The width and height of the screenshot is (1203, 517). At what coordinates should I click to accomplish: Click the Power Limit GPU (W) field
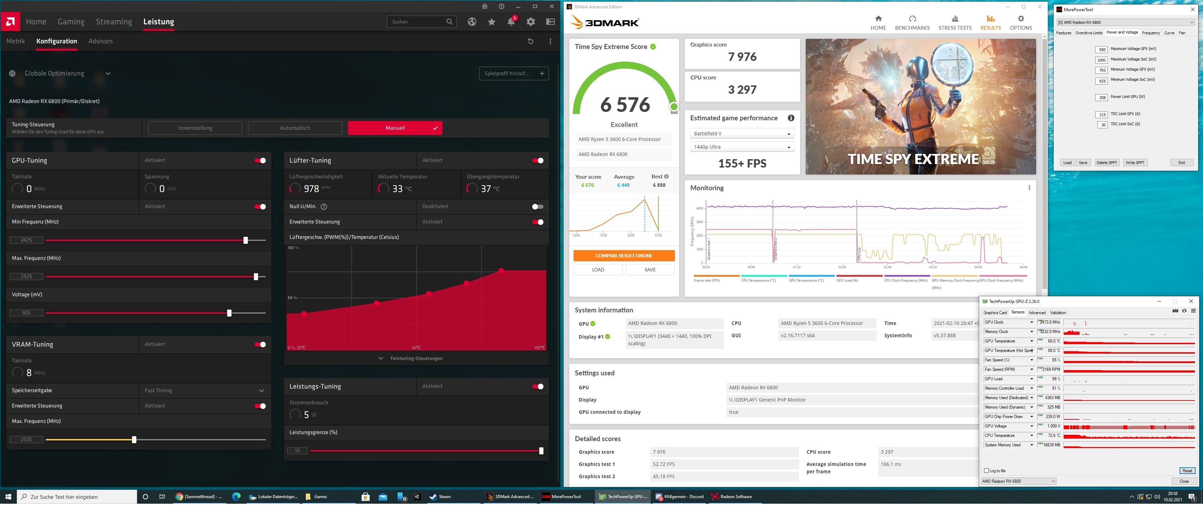pos(1102,97)
